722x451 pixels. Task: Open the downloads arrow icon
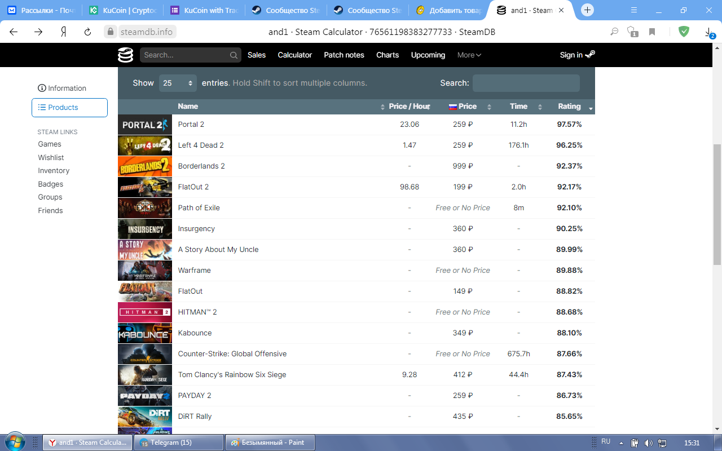[x=709, y=32]
